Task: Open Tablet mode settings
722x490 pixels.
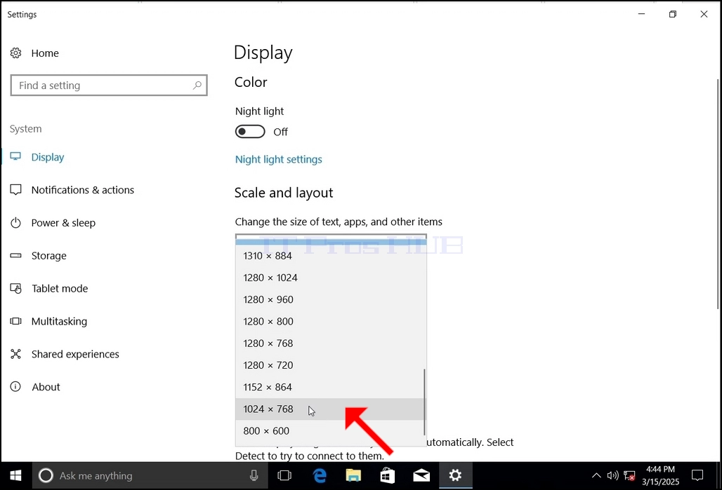Action: tap(60, 289)
